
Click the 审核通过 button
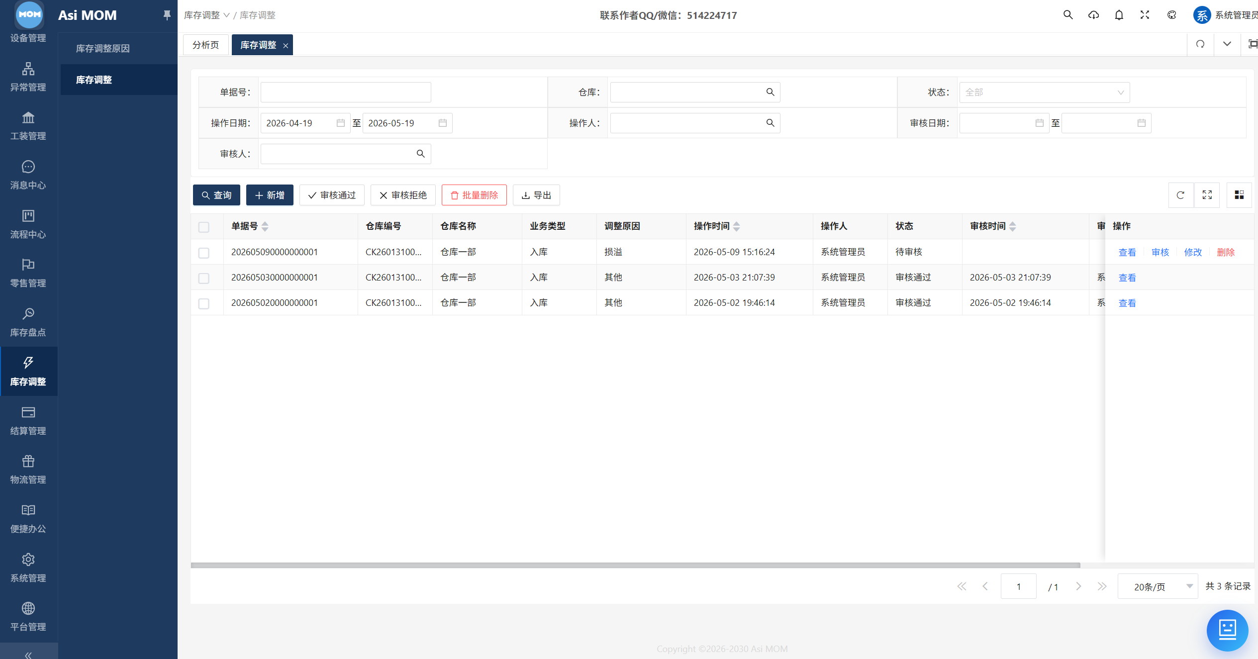(332, 195)
